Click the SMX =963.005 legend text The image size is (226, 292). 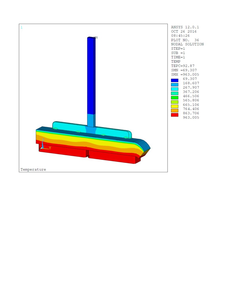click(x=185, y=74)
